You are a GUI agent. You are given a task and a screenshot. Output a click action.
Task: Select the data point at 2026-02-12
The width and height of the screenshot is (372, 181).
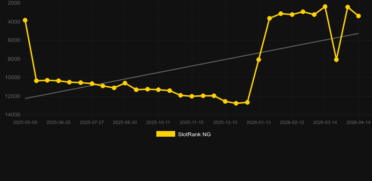[x=292, y=15]
